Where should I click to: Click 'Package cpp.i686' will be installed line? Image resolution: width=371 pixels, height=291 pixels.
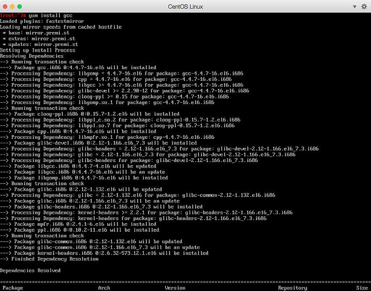pyautogui.click(x=78, y=132)
